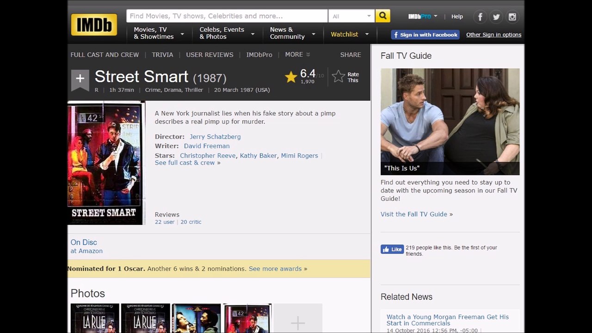Image resolution: width=592 pixels, height=333 pixels.
Task: Expand the Celebs, Events & Photos menu
Action: coord(227,33)
